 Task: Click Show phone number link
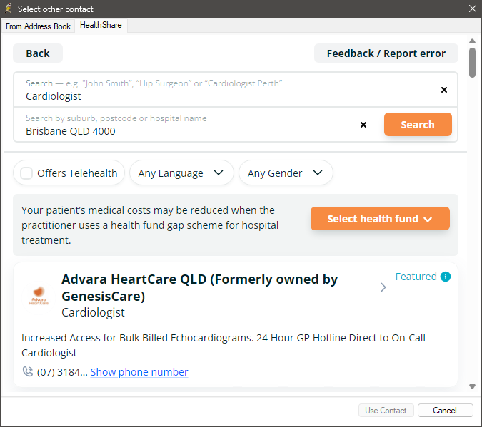tap(139, 372)
